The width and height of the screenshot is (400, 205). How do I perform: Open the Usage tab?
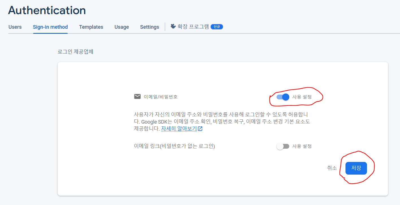coord(121,27)
